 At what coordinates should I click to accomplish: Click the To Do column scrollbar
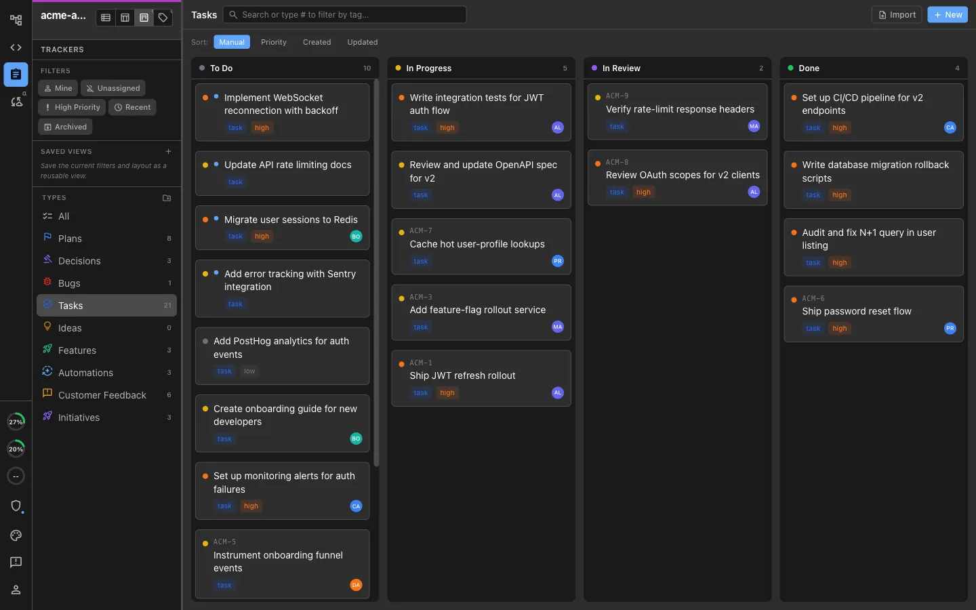coord(376,273)
